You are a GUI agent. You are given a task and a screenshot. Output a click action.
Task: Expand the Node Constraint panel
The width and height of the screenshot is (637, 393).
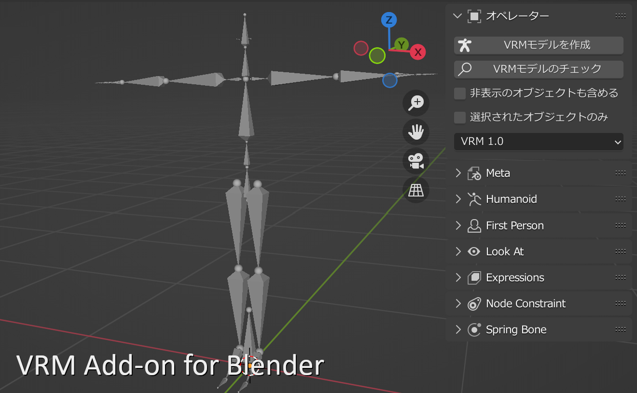[x=458, y=303]
